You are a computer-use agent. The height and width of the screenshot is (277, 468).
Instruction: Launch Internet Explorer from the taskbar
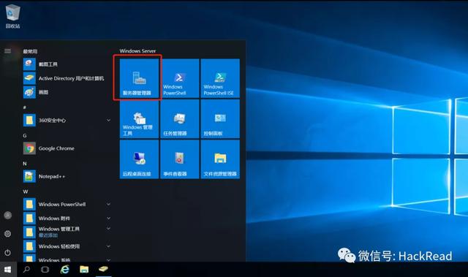click(x=64, y=270)
